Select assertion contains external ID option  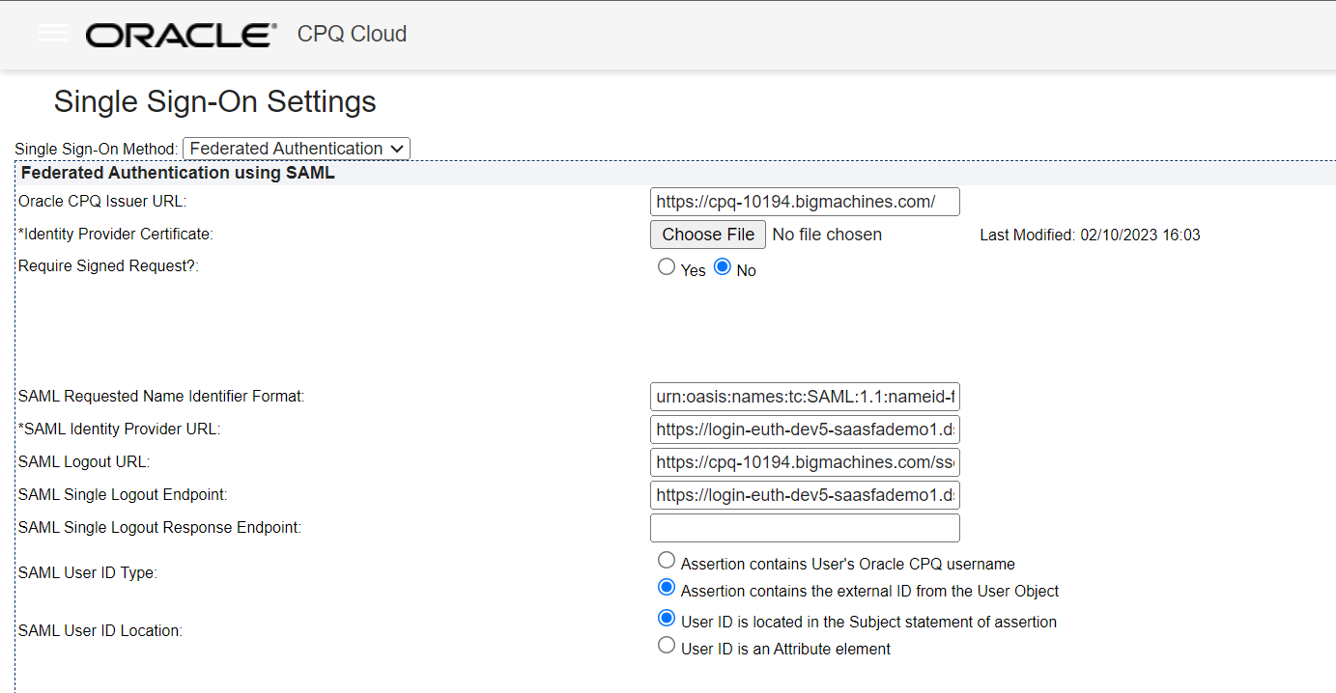pyautogui.click(x=667, y=587)
